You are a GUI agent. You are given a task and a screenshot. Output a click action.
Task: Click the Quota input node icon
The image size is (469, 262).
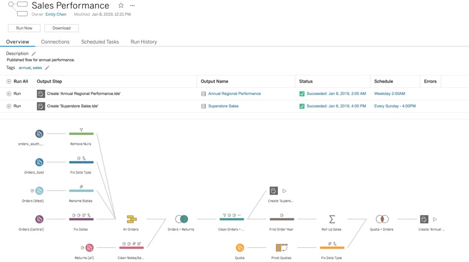coord(240,247)
